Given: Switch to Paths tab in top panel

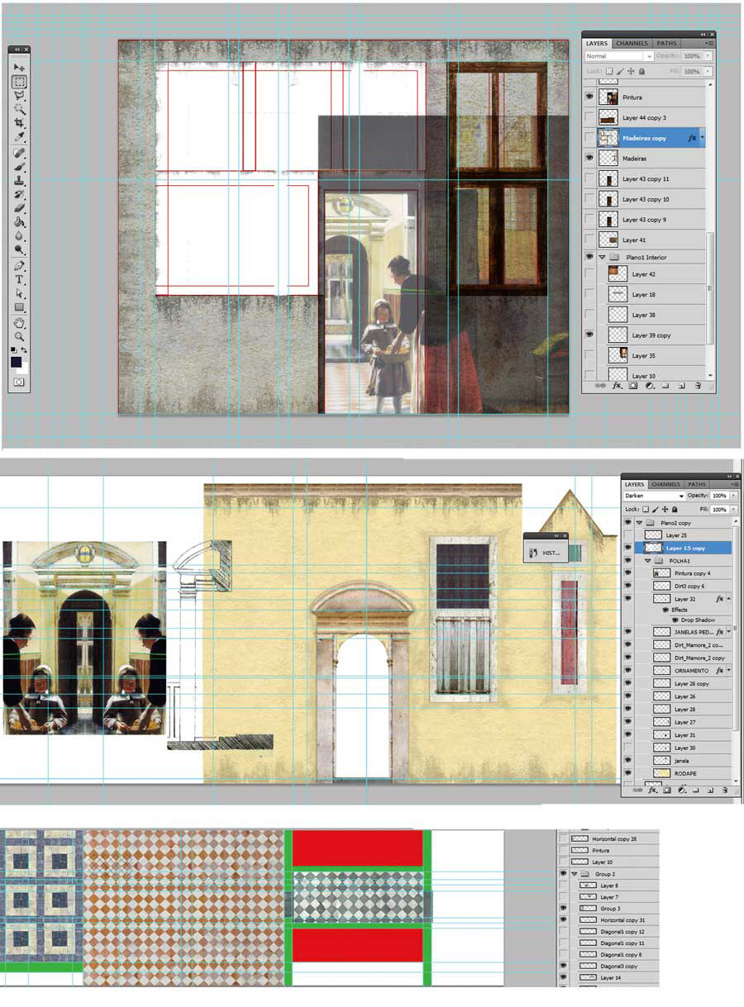Looking at the screenshot, I should coord(666,43).
